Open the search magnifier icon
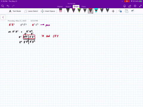Viewport: 143px width, 107px height. pos(3,6)
